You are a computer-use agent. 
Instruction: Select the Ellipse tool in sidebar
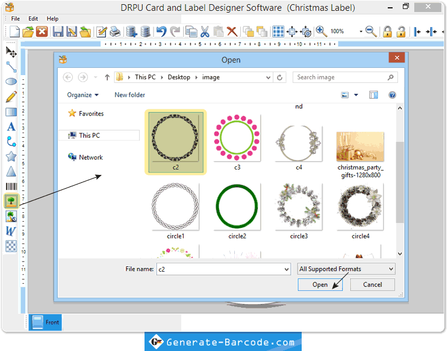point(11,82)
